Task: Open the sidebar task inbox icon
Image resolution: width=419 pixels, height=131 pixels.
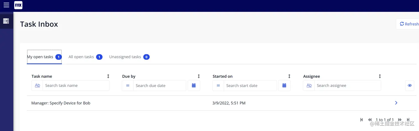Action: pyautogui.click(x=6, y=21)
